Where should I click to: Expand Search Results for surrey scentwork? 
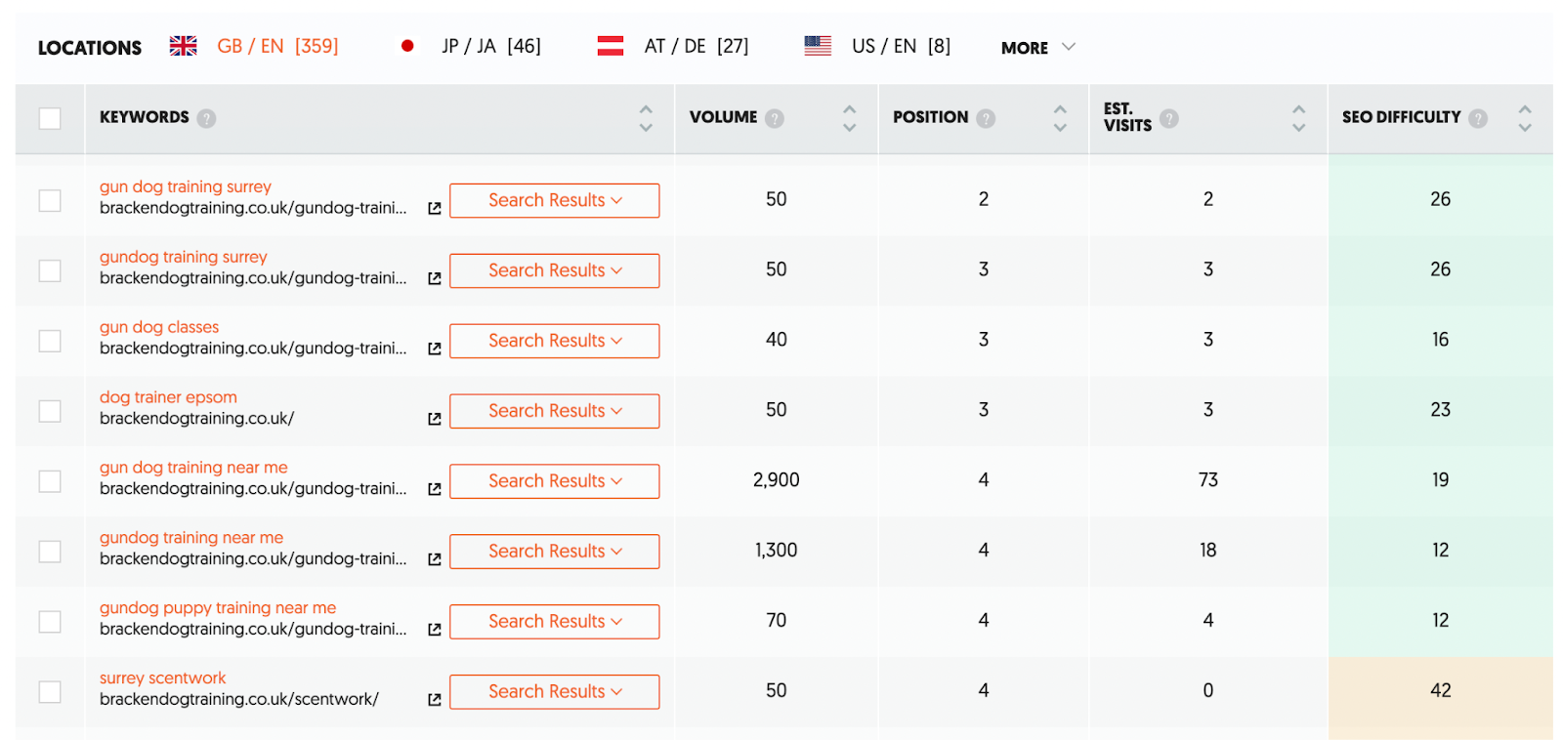coord(554,692)
